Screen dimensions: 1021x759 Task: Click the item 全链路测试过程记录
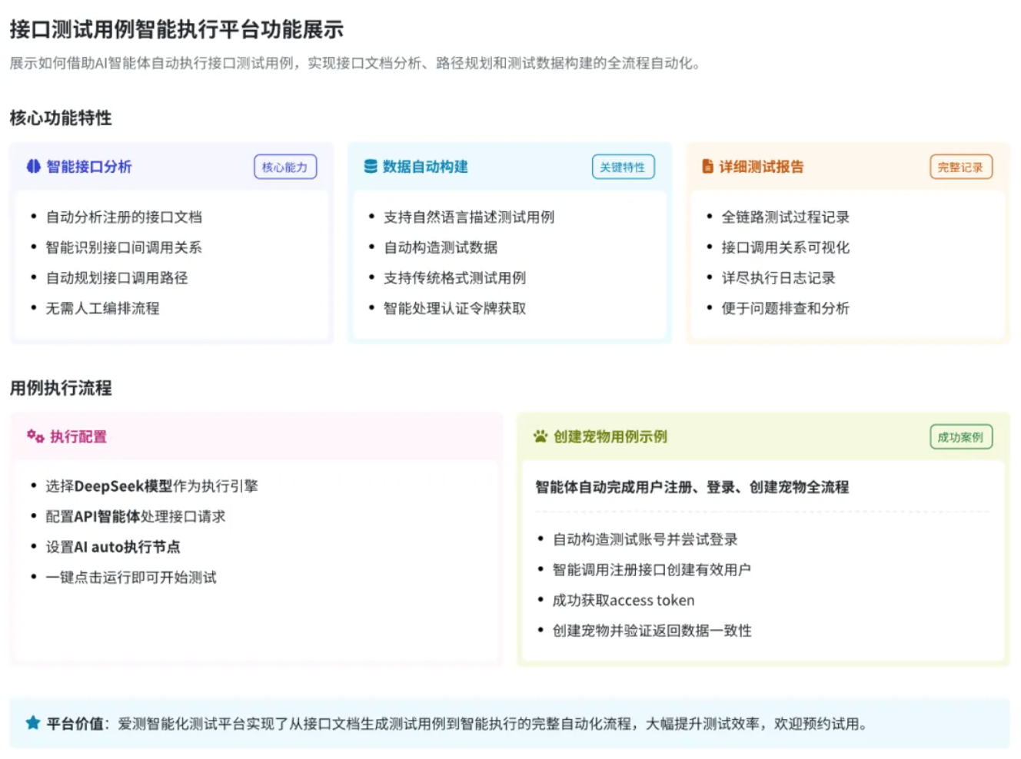(x=786, y=217)
